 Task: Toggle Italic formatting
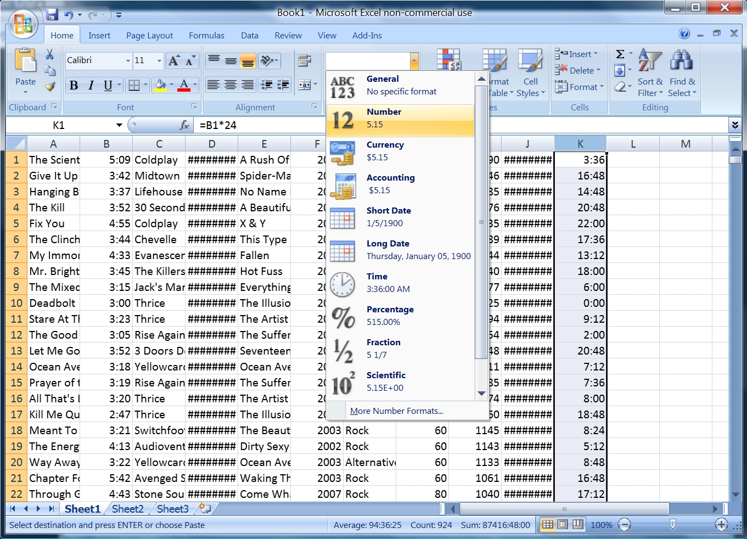[x=91, y=85]
